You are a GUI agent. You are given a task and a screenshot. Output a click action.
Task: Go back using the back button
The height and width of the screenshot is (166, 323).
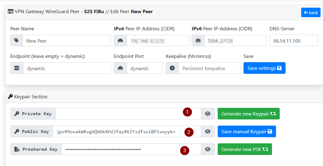pyautogui.click(x=311, y=13)
